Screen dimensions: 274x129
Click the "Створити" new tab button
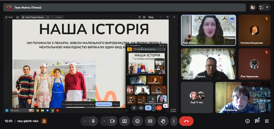click(x=57, y=17)
